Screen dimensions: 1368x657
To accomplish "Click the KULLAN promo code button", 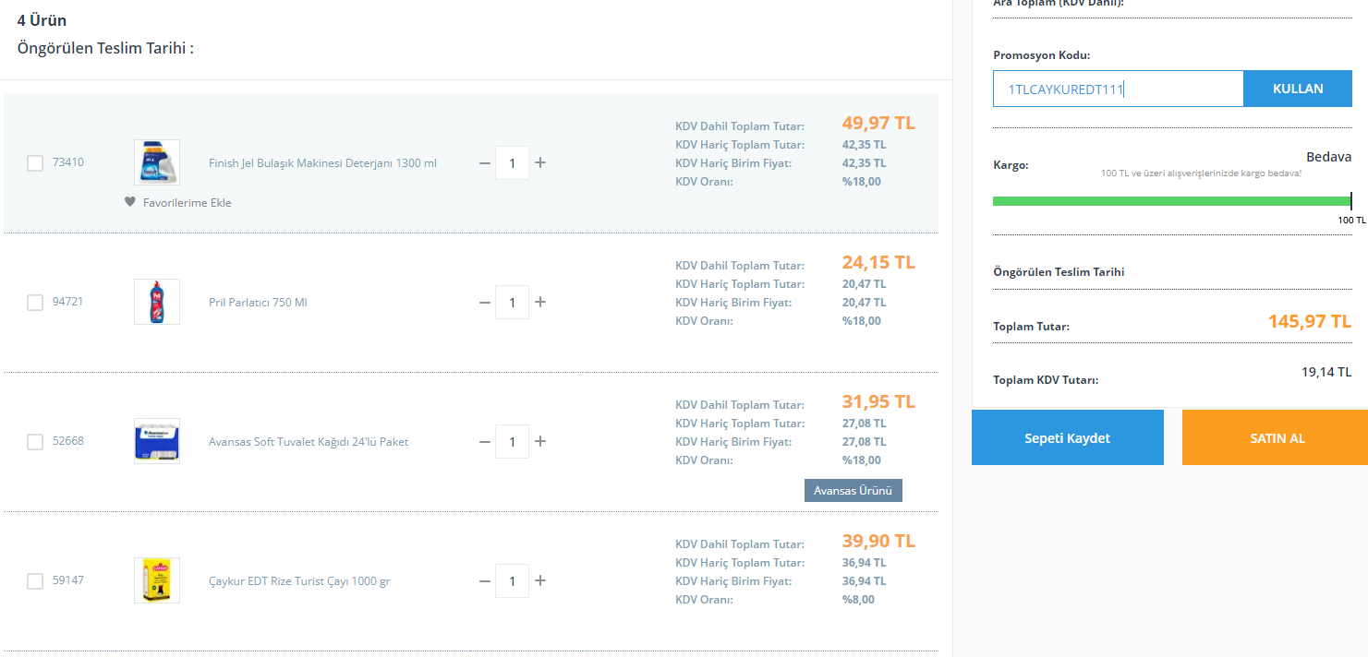I will (1298, 89).
